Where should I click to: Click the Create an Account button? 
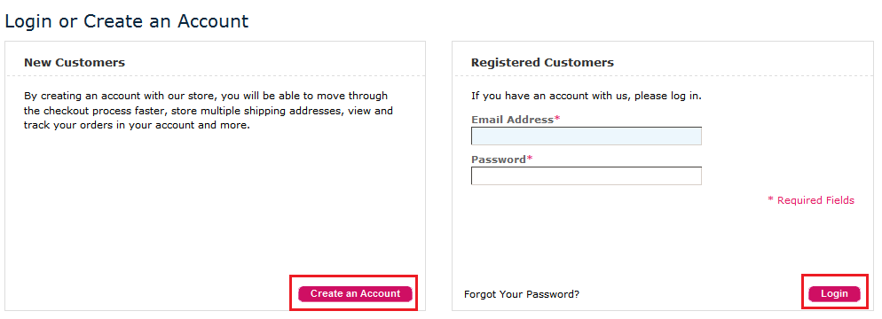point(355,293)
